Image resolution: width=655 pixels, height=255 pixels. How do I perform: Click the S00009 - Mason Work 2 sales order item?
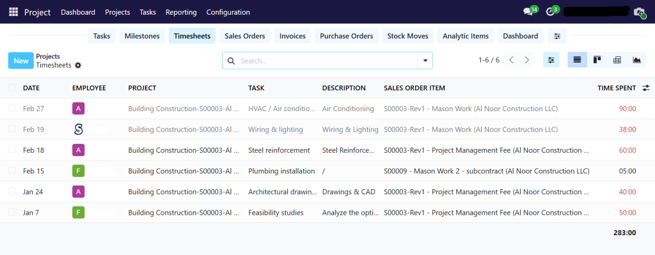click(487, 171)
